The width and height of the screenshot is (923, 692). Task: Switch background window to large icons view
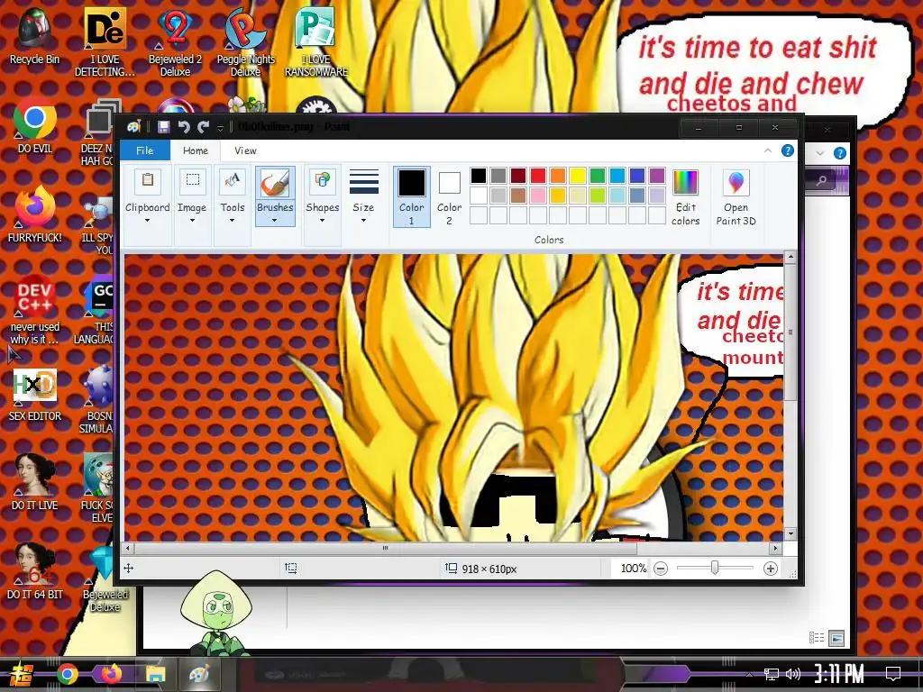836,638
